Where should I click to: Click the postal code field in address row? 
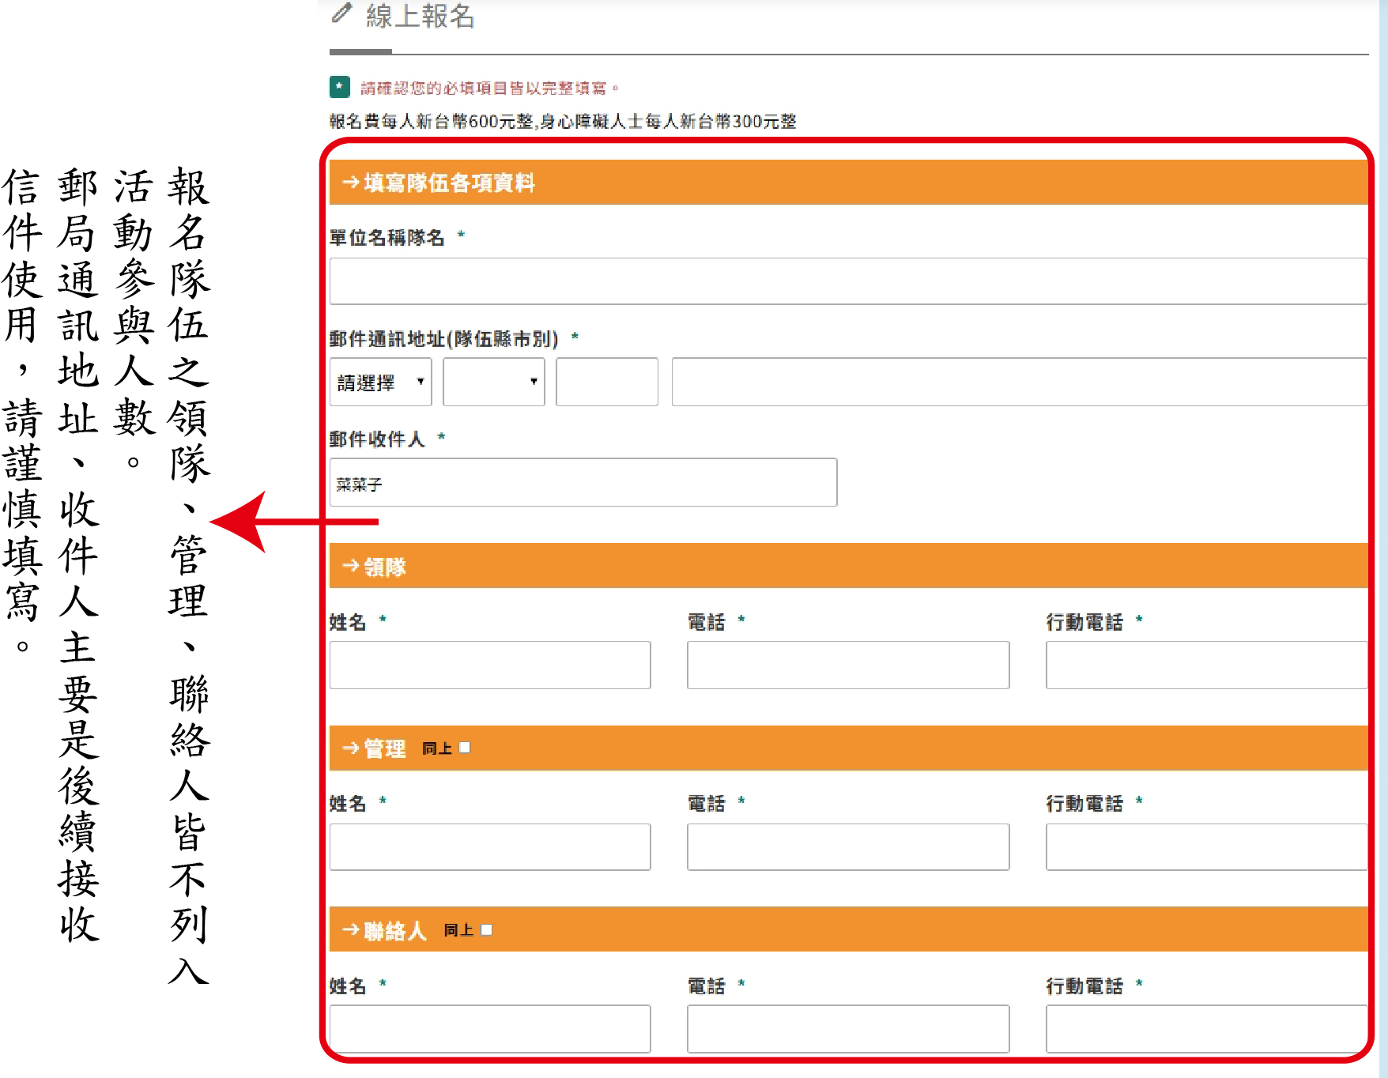coord(607,382)
